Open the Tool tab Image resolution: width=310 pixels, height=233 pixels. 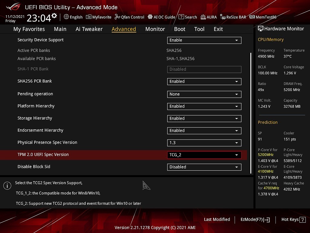tap(199, 29)
